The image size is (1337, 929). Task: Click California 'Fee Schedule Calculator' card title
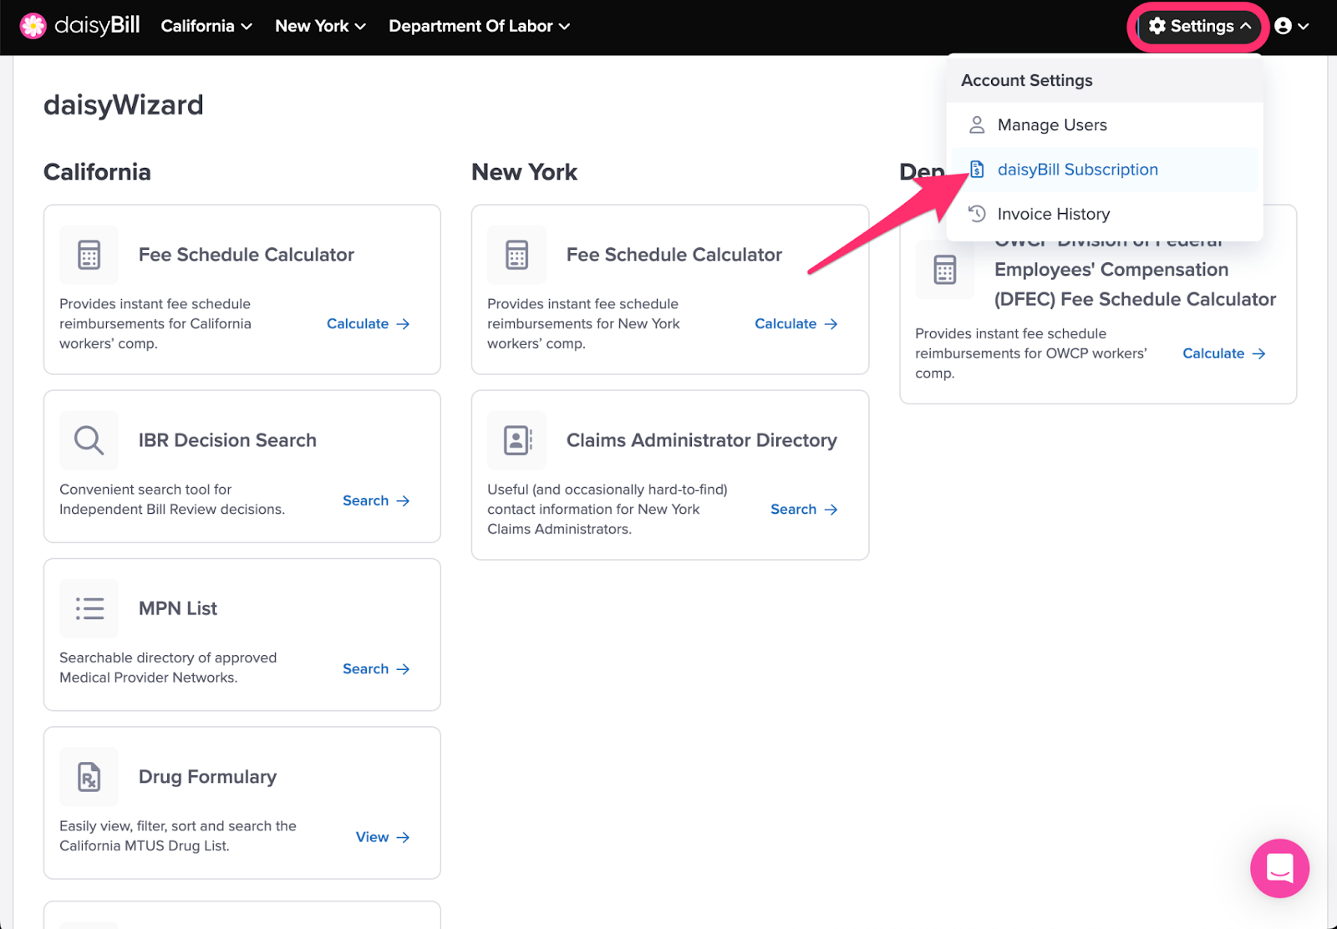[x=247, y=255]
